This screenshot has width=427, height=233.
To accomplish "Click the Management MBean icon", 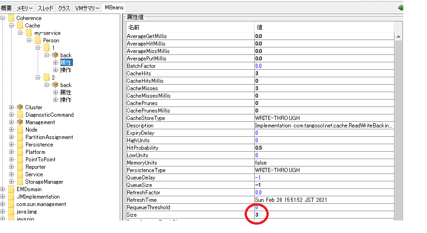I will click(20, 122).
